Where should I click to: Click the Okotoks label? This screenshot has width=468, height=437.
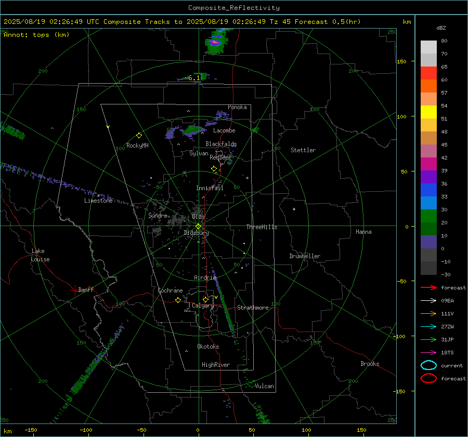point(208,347)
